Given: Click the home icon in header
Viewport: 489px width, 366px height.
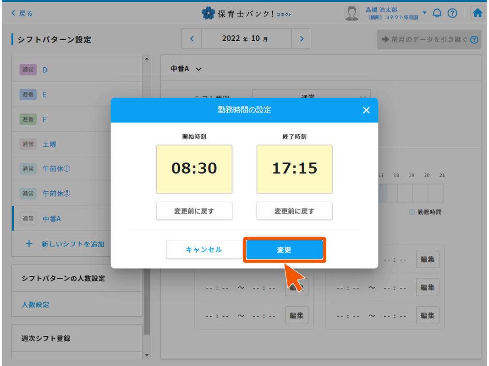Looking at the screenshot, I should point(478,13).
